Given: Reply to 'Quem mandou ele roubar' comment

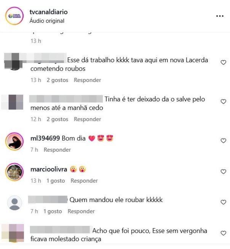Looking at the screenshot, I should 81,211.
